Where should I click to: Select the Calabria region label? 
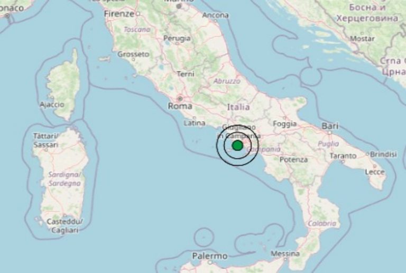pyautogui.click(x=322, y=223)
